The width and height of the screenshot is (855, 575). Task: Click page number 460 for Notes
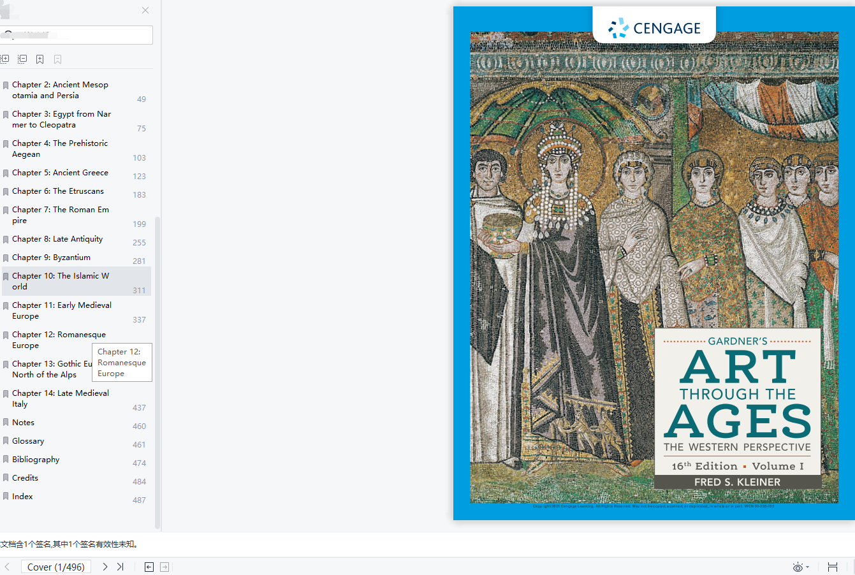click(x=139, y=426)
